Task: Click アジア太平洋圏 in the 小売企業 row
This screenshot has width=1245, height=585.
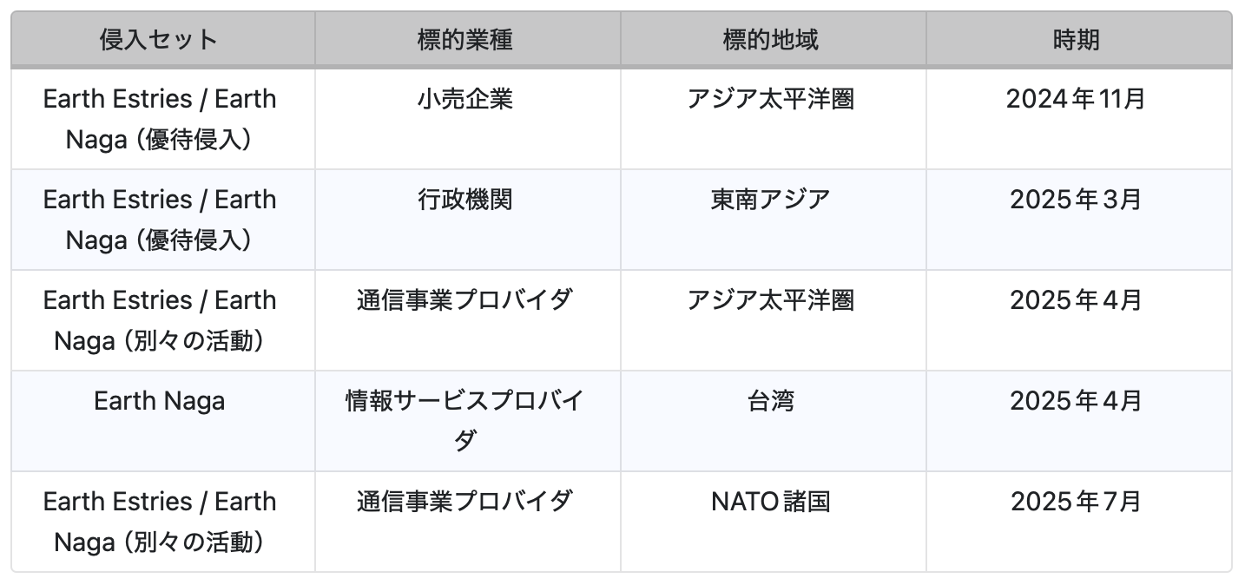Action: coord(771,99)
